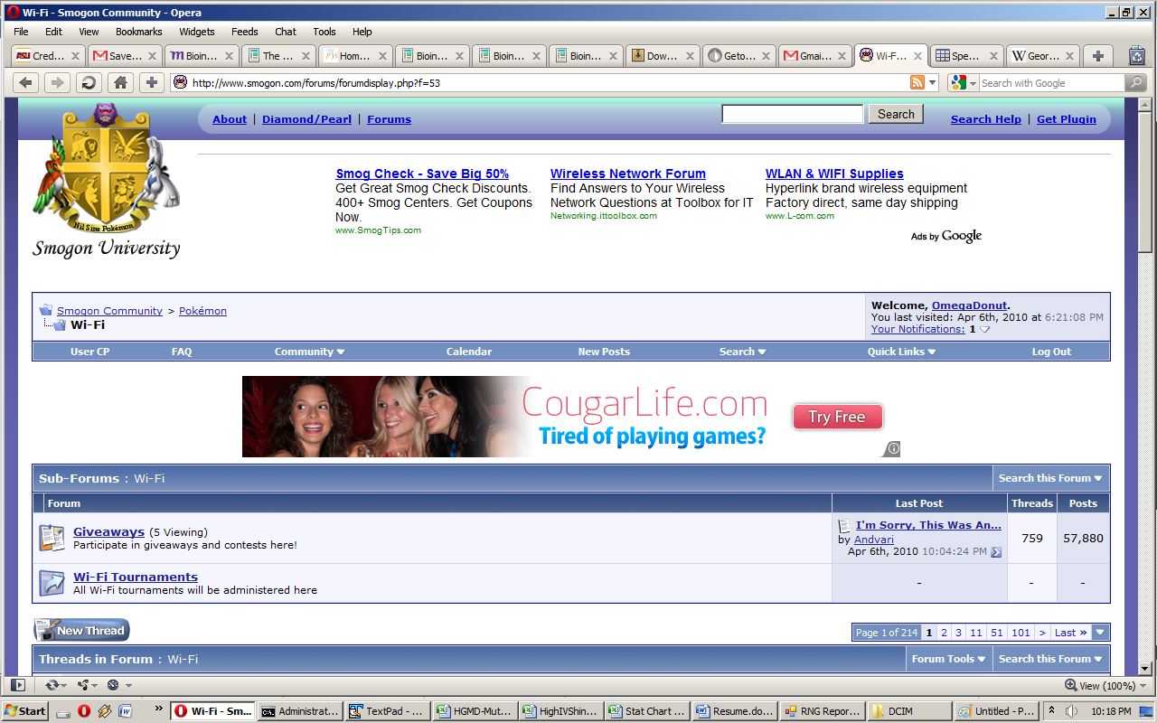Open the Tools menu
Screen dimensions: 1157x723
[325, 32]
